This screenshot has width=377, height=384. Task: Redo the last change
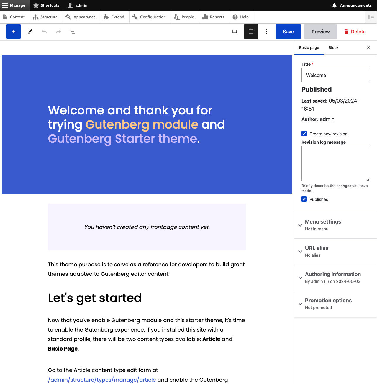click(58, 32)
